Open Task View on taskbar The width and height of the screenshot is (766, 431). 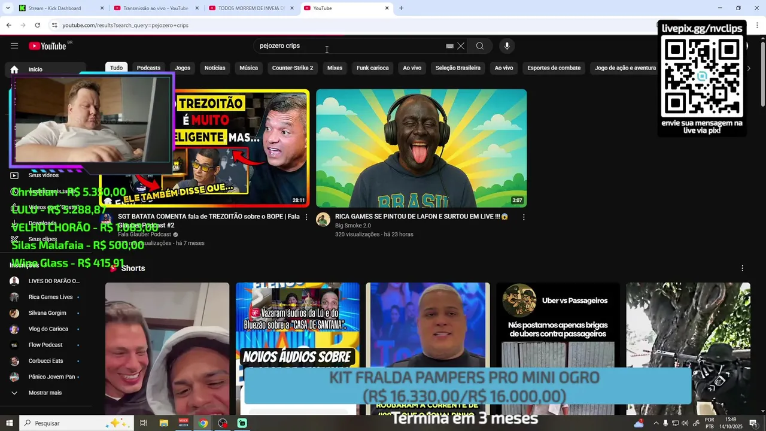[x=144, y=423]
